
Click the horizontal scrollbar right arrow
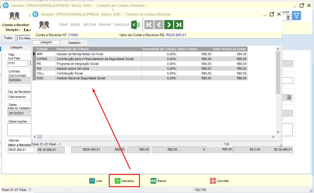click(x=273, y=137)
